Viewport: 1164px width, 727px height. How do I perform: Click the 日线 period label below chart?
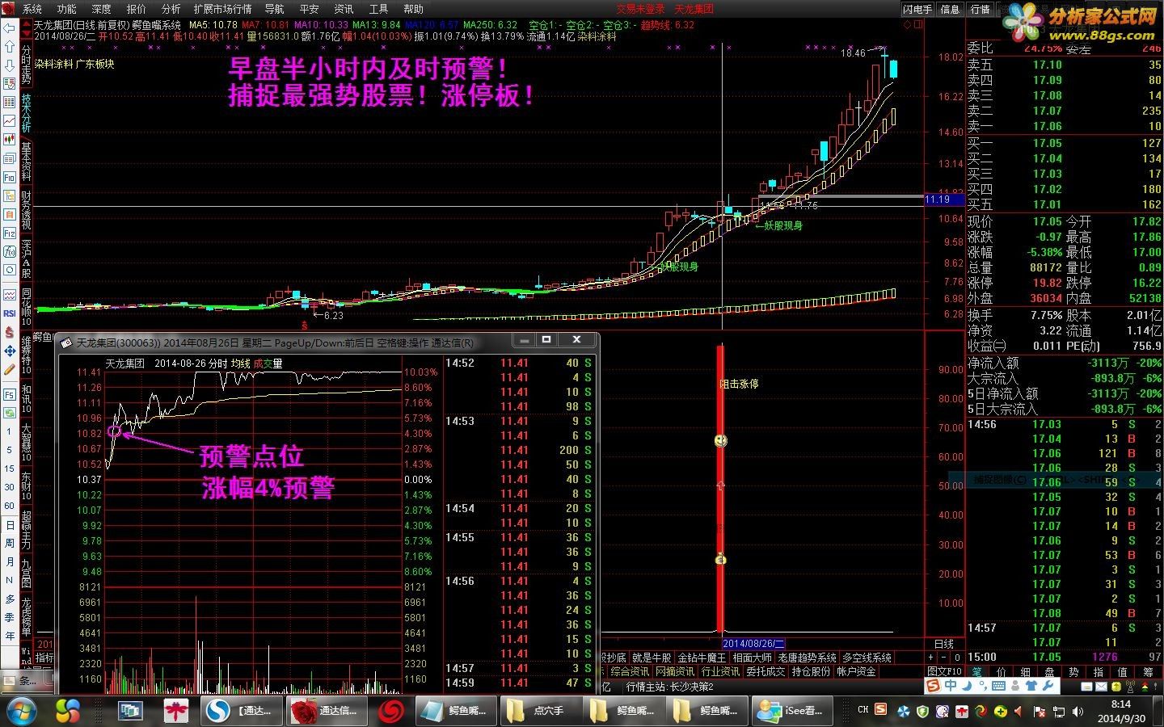pyautogui.click(x=944, y=644)
